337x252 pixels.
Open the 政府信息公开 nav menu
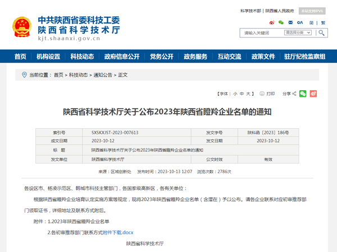point(122,57)
